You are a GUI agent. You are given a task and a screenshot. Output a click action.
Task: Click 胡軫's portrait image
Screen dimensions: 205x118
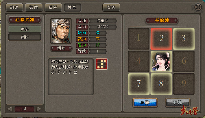point(61,31)
